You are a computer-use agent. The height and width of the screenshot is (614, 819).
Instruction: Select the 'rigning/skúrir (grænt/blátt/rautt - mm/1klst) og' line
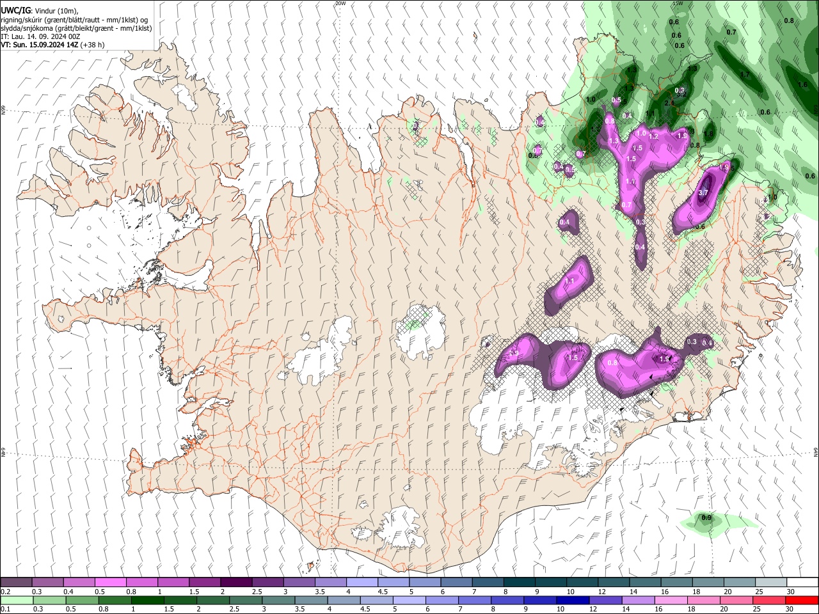[74, 20]
